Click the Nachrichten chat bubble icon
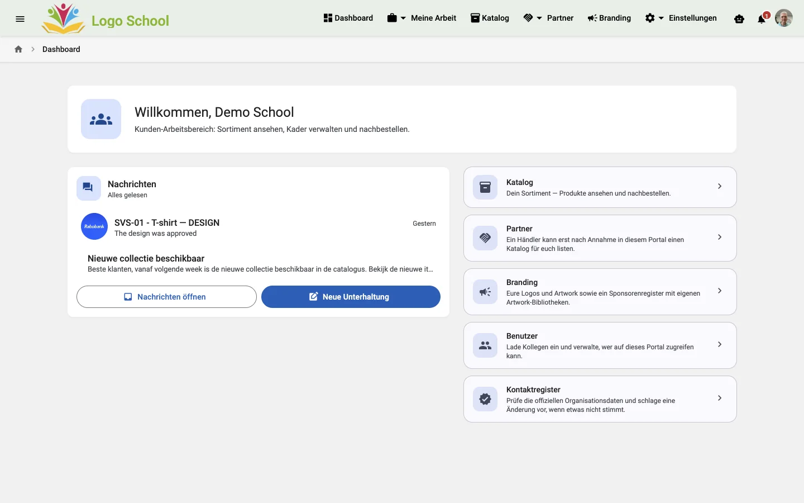Viewport: 804px width, 503px height. (89, 188)
